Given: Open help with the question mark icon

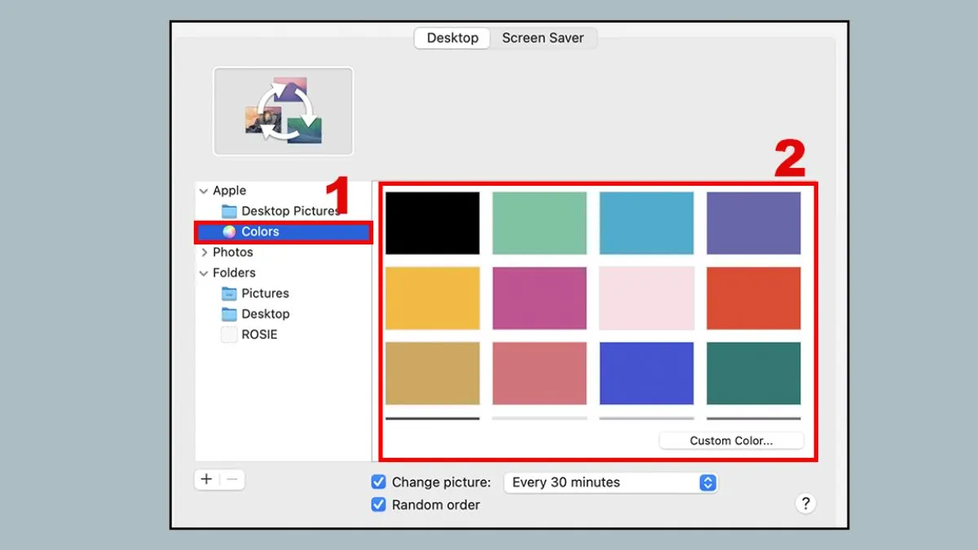Looking at the screenshot, I should 804,504.
